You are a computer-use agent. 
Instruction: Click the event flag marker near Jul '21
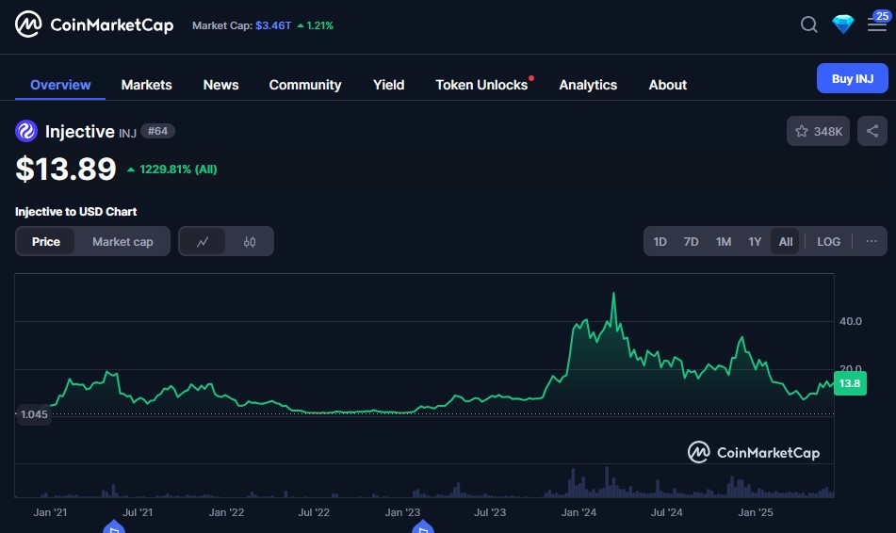click(x=114, y=527)
